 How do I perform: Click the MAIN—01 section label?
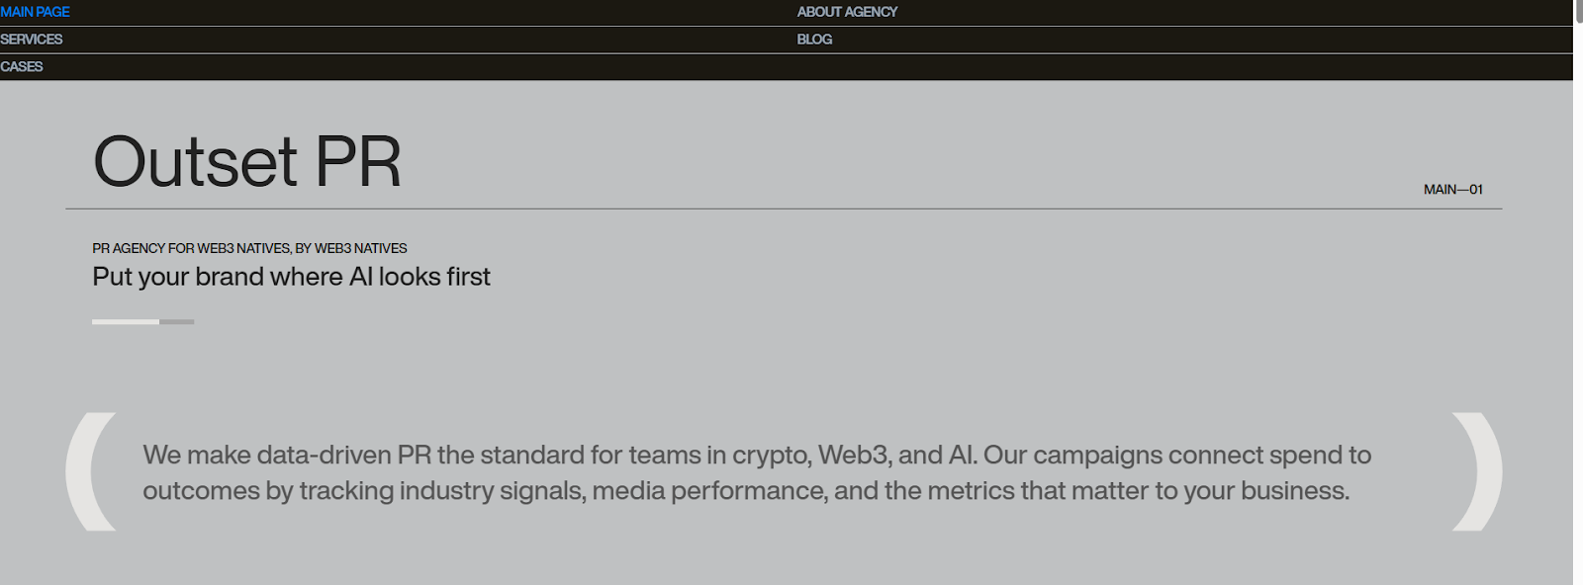point(1452,190)
